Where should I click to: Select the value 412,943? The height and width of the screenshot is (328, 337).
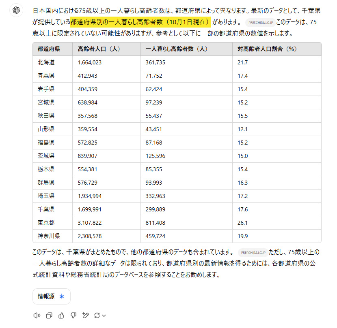tap(87, 76)
